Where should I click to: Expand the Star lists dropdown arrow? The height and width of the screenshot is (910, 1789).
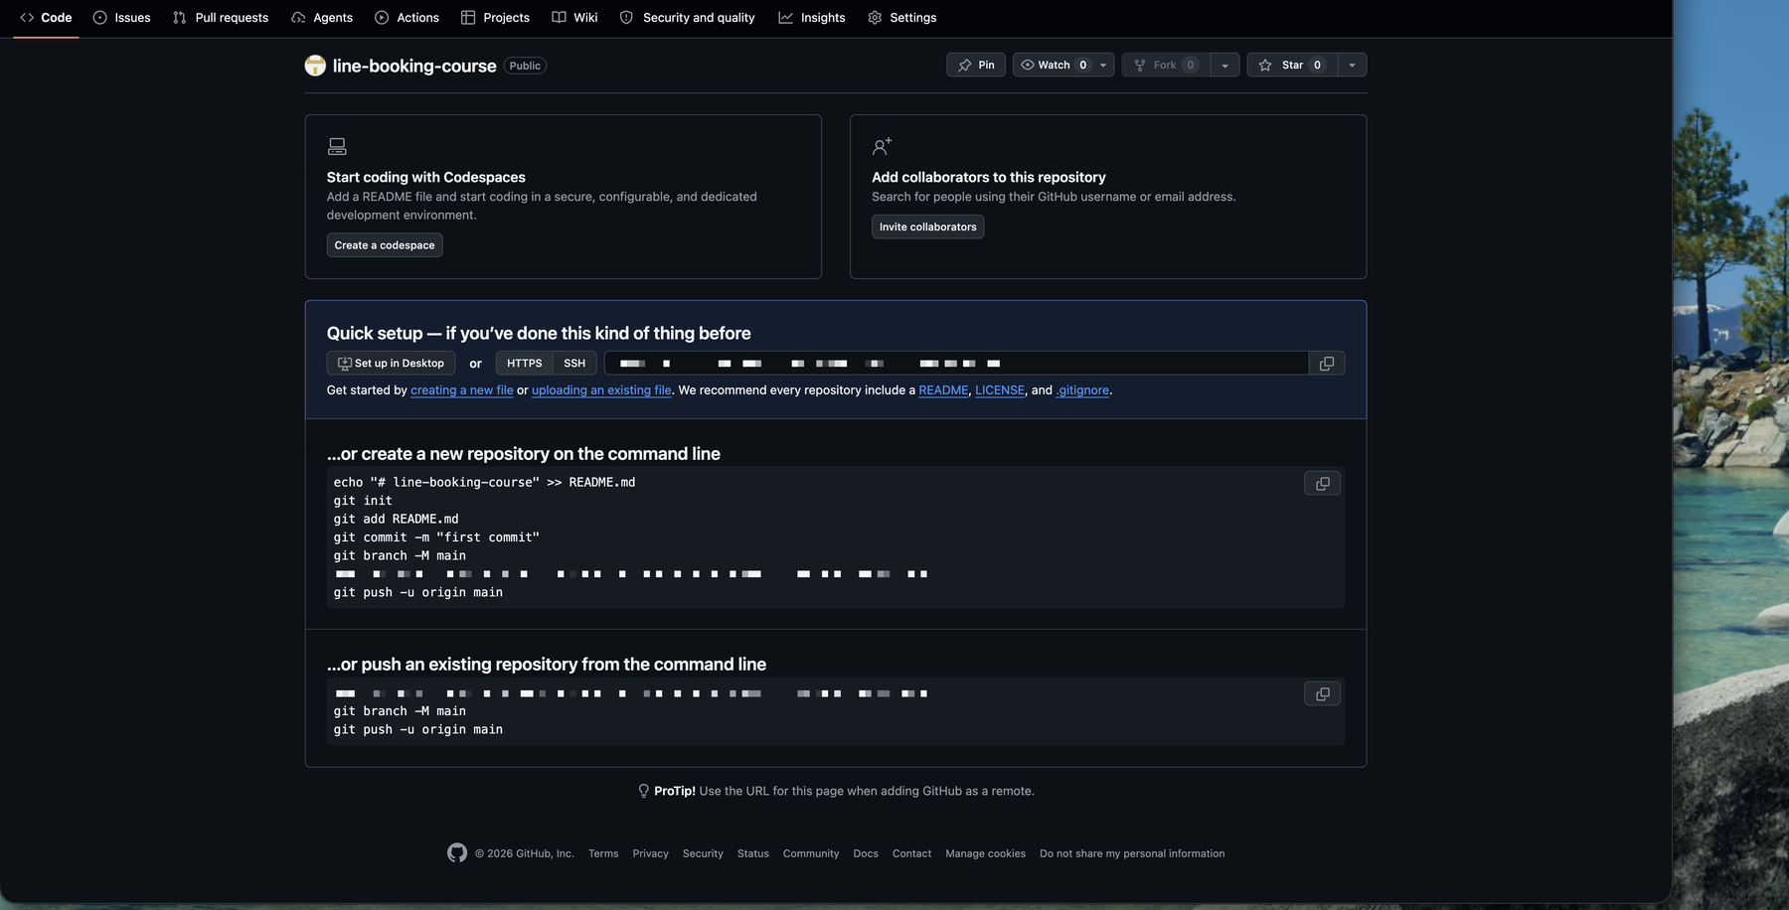(1352, 65)
